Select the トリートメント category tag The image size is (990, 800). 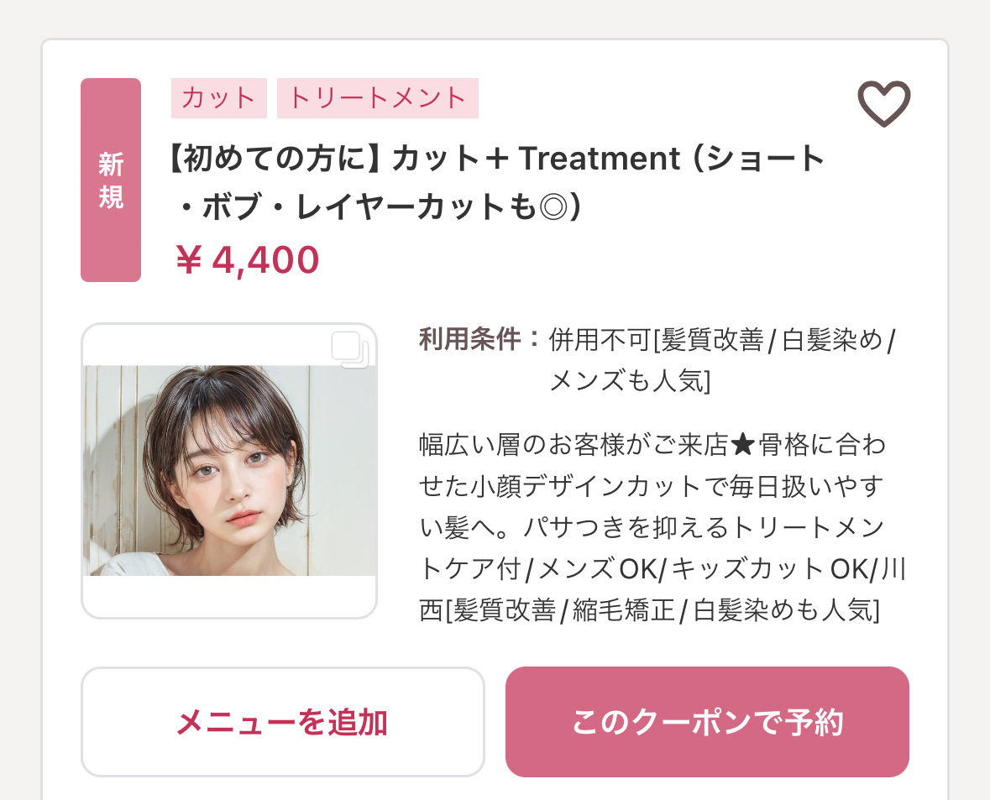(x=377, y=98)
